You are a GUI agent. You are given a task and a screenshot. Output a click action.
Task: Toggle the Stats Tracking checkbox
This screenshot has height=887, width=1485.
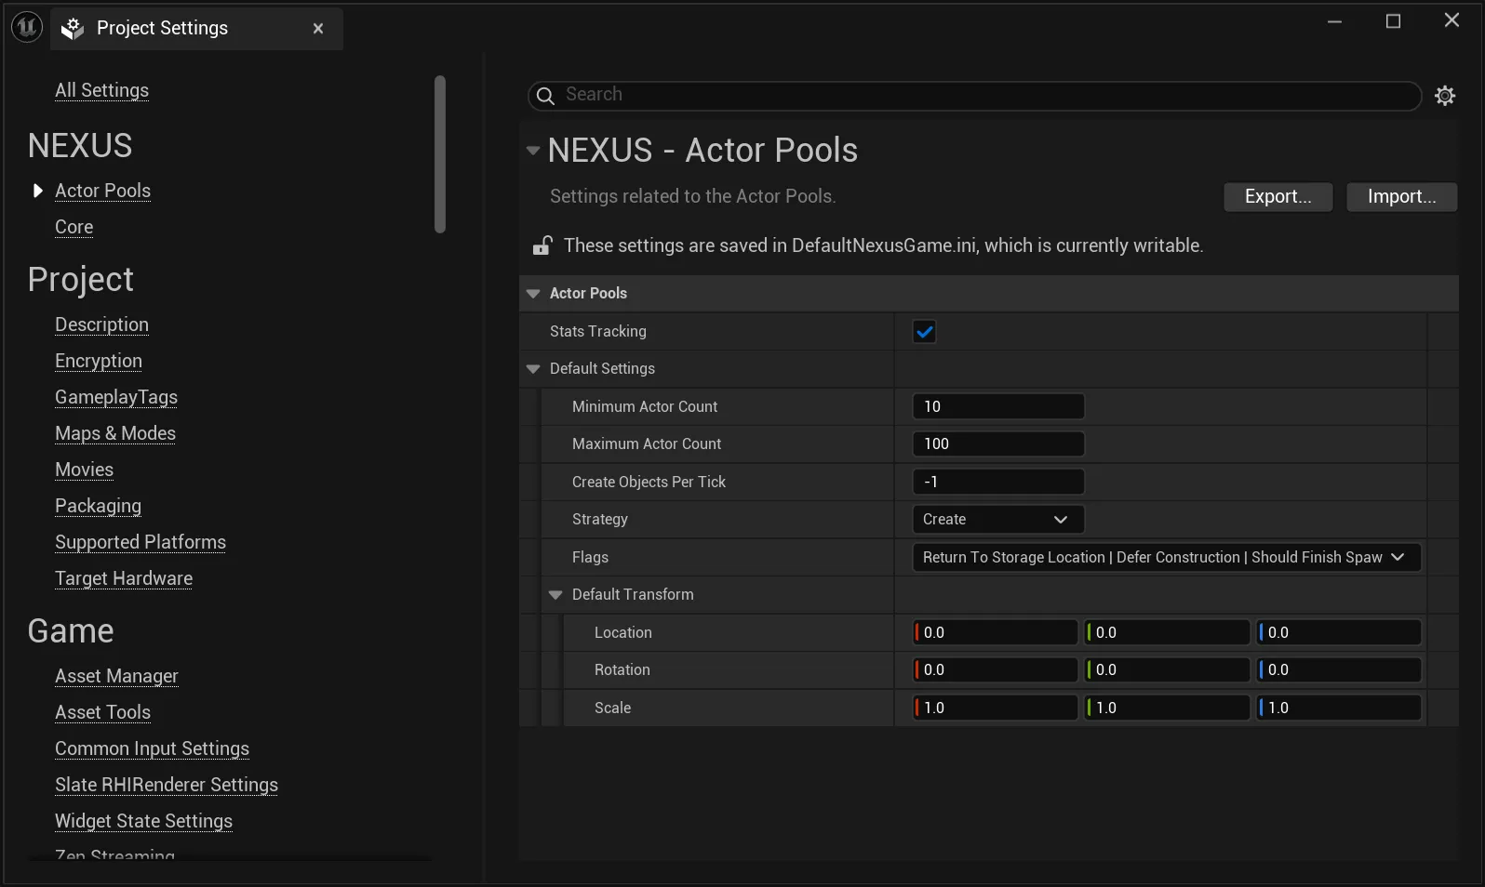924,332
